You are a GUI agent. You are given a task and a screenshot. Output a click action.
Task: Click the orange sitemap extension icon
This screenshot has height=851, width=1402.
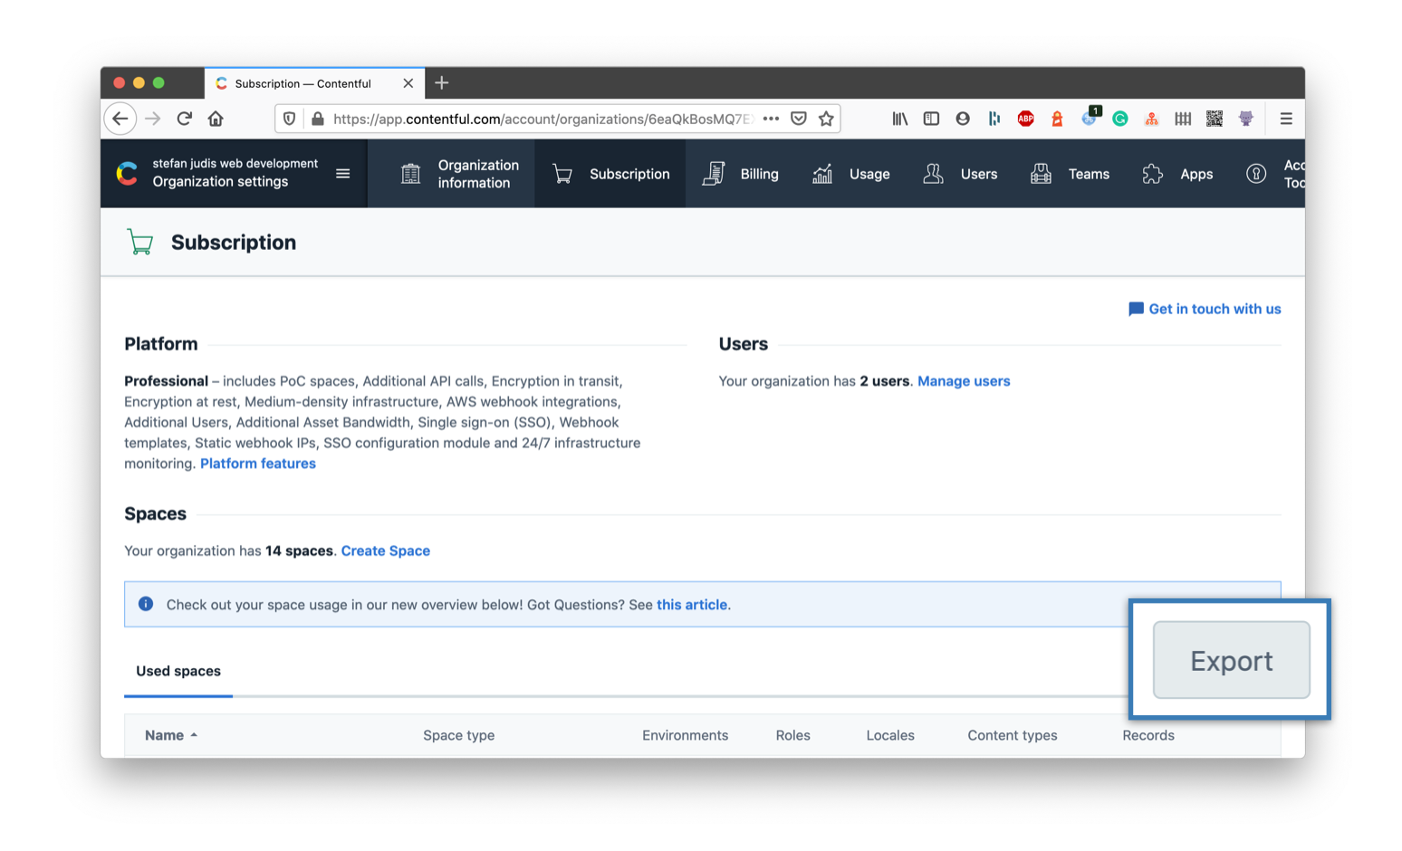1152,119
